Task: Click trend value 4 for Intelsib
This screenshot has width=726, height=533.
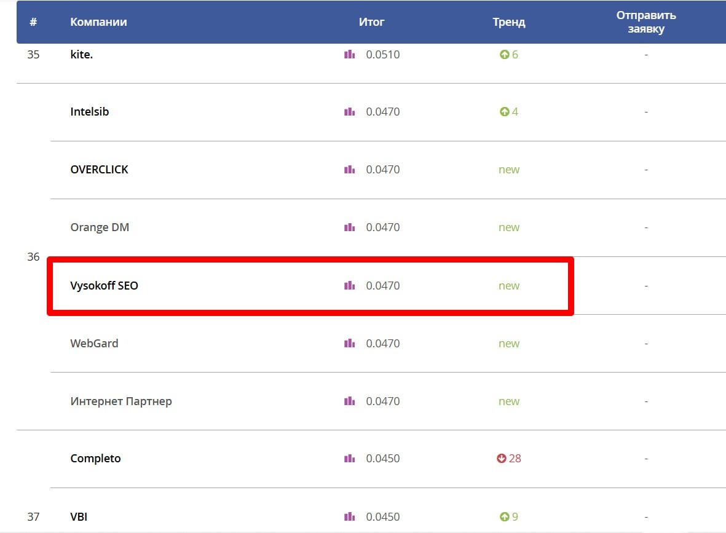Action: click(x=515, y=112)
